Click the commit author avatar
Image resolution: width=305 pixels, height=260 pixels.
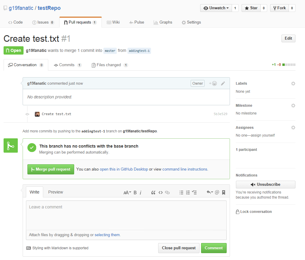pyautogui.click(x=37, y=114)
